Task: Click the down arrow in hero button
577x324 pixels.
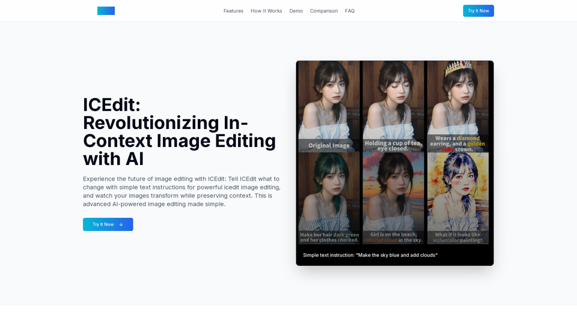Action: point(121,224)
